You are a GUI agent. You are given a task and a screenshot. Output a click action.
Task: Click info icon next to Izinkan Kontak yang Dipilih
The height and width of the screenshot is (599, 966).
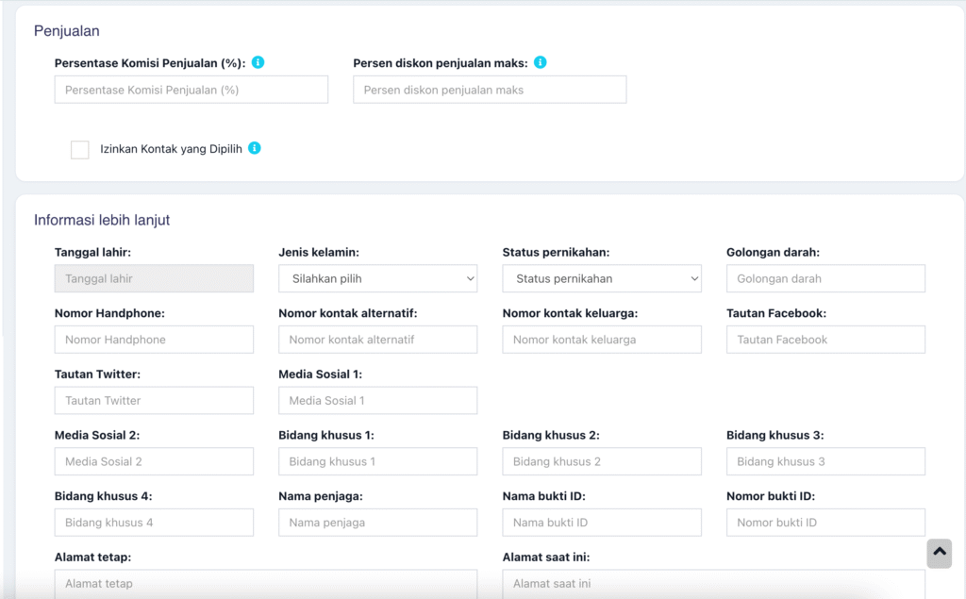tap(254, 148)
